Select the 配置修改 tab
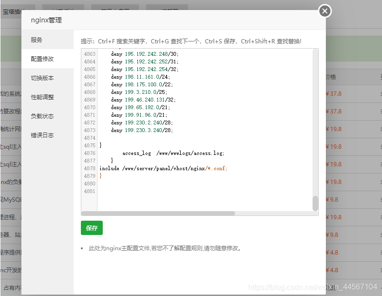Image resolution: width=382 pixels, height=296 pixels. point(48,59)
